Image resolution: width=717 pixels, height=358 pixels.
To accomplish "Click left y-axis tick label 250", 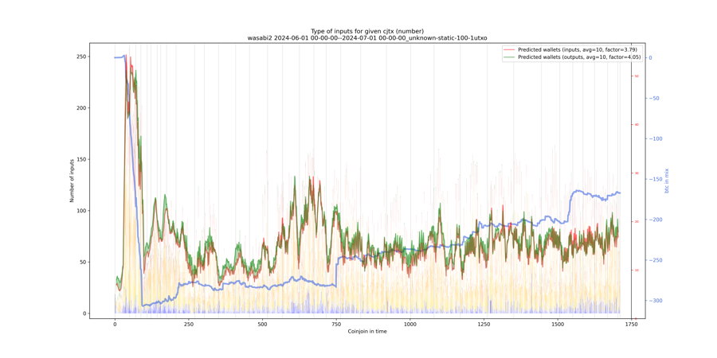I will [81, 56].
